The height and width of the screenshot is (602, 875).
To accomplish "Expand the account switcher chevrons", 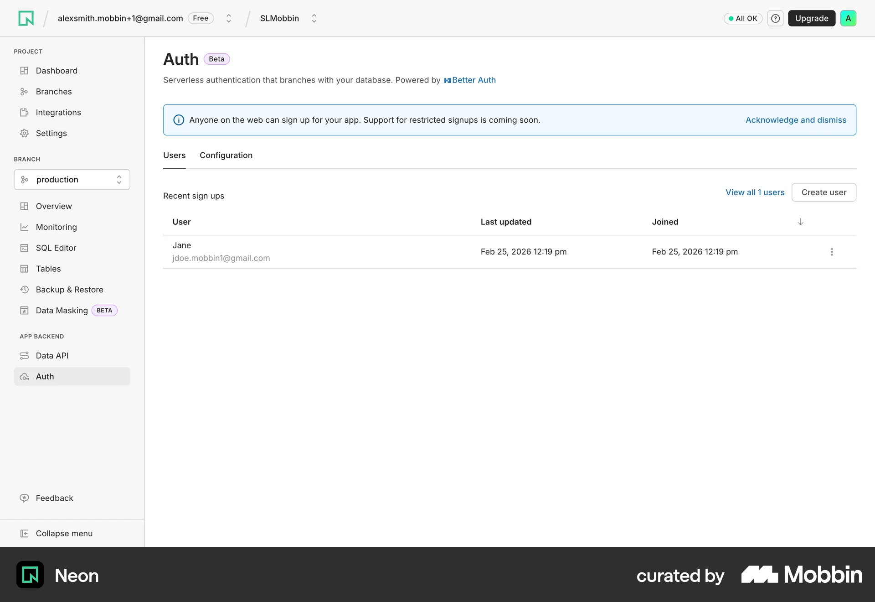I will pos(229,18).
